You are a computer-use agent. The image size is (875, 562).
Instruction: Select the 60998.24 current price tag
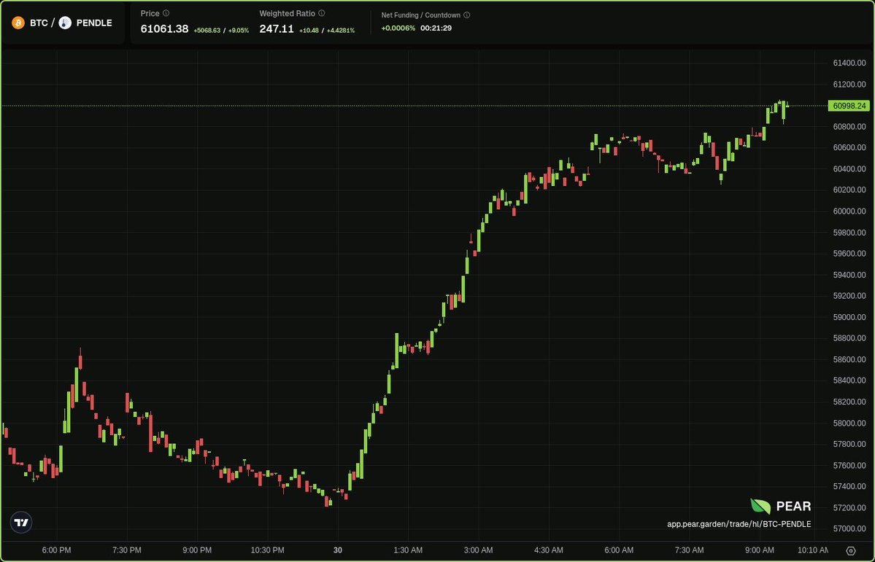849,106
